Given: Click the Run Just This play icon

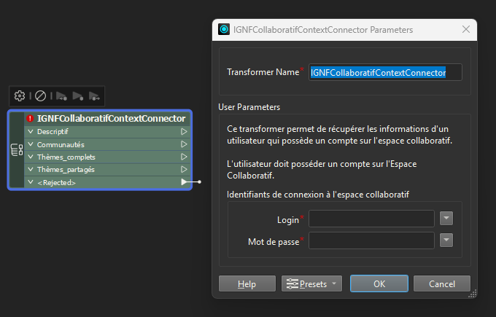Looking at the screenshot, I should [x=78, y=95].
